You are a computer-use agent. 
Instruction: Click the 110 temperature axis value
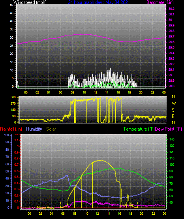pyautogui.click(x=172, y=158)
